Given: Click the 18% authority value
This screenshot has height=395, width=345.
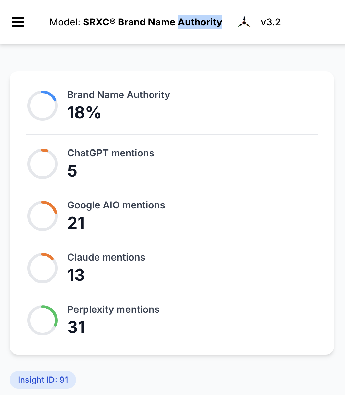Looking at the screenshot, I should coord(84,112).
